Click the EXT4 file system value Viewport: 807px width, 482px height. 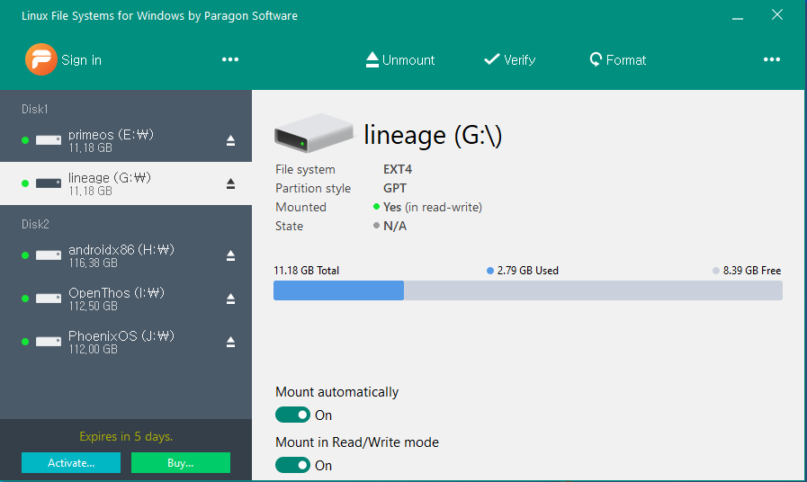pos(398,169)
